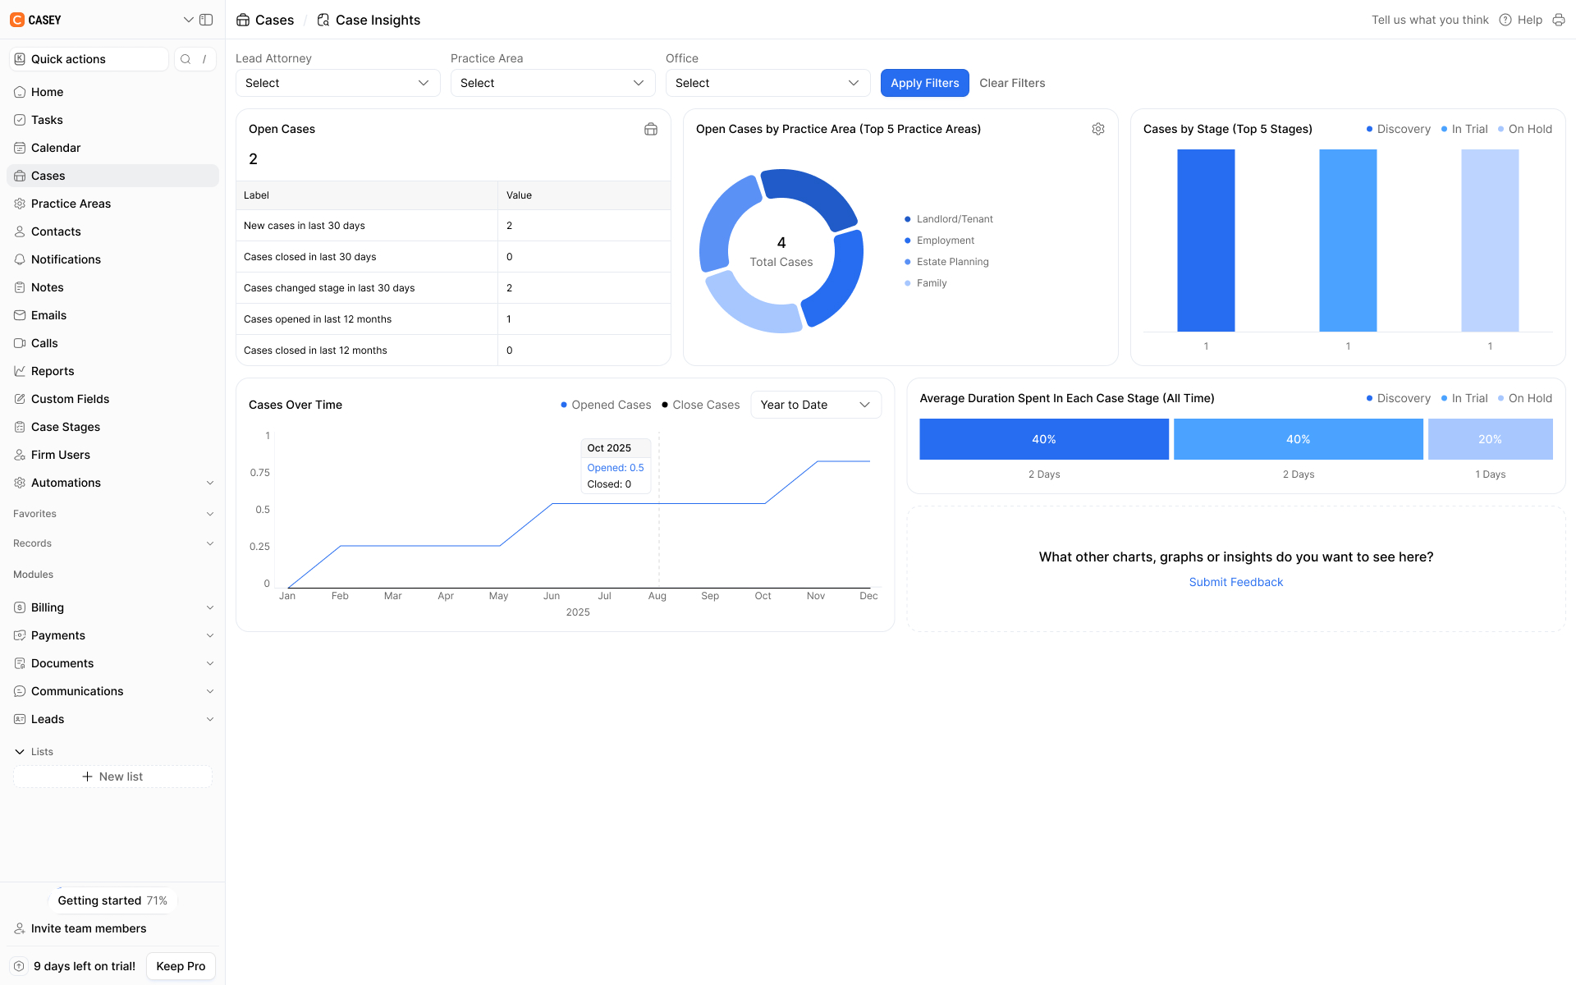Collapse the Lists section
Screen dimensions: 1576x985
(20, 752)
